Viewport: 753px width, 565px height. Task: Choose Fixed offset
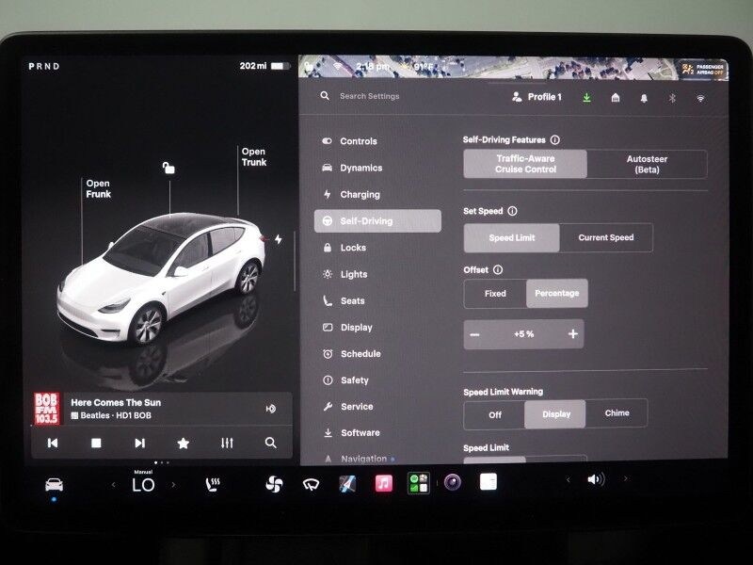pyautogui.click(x=495, y=294)
